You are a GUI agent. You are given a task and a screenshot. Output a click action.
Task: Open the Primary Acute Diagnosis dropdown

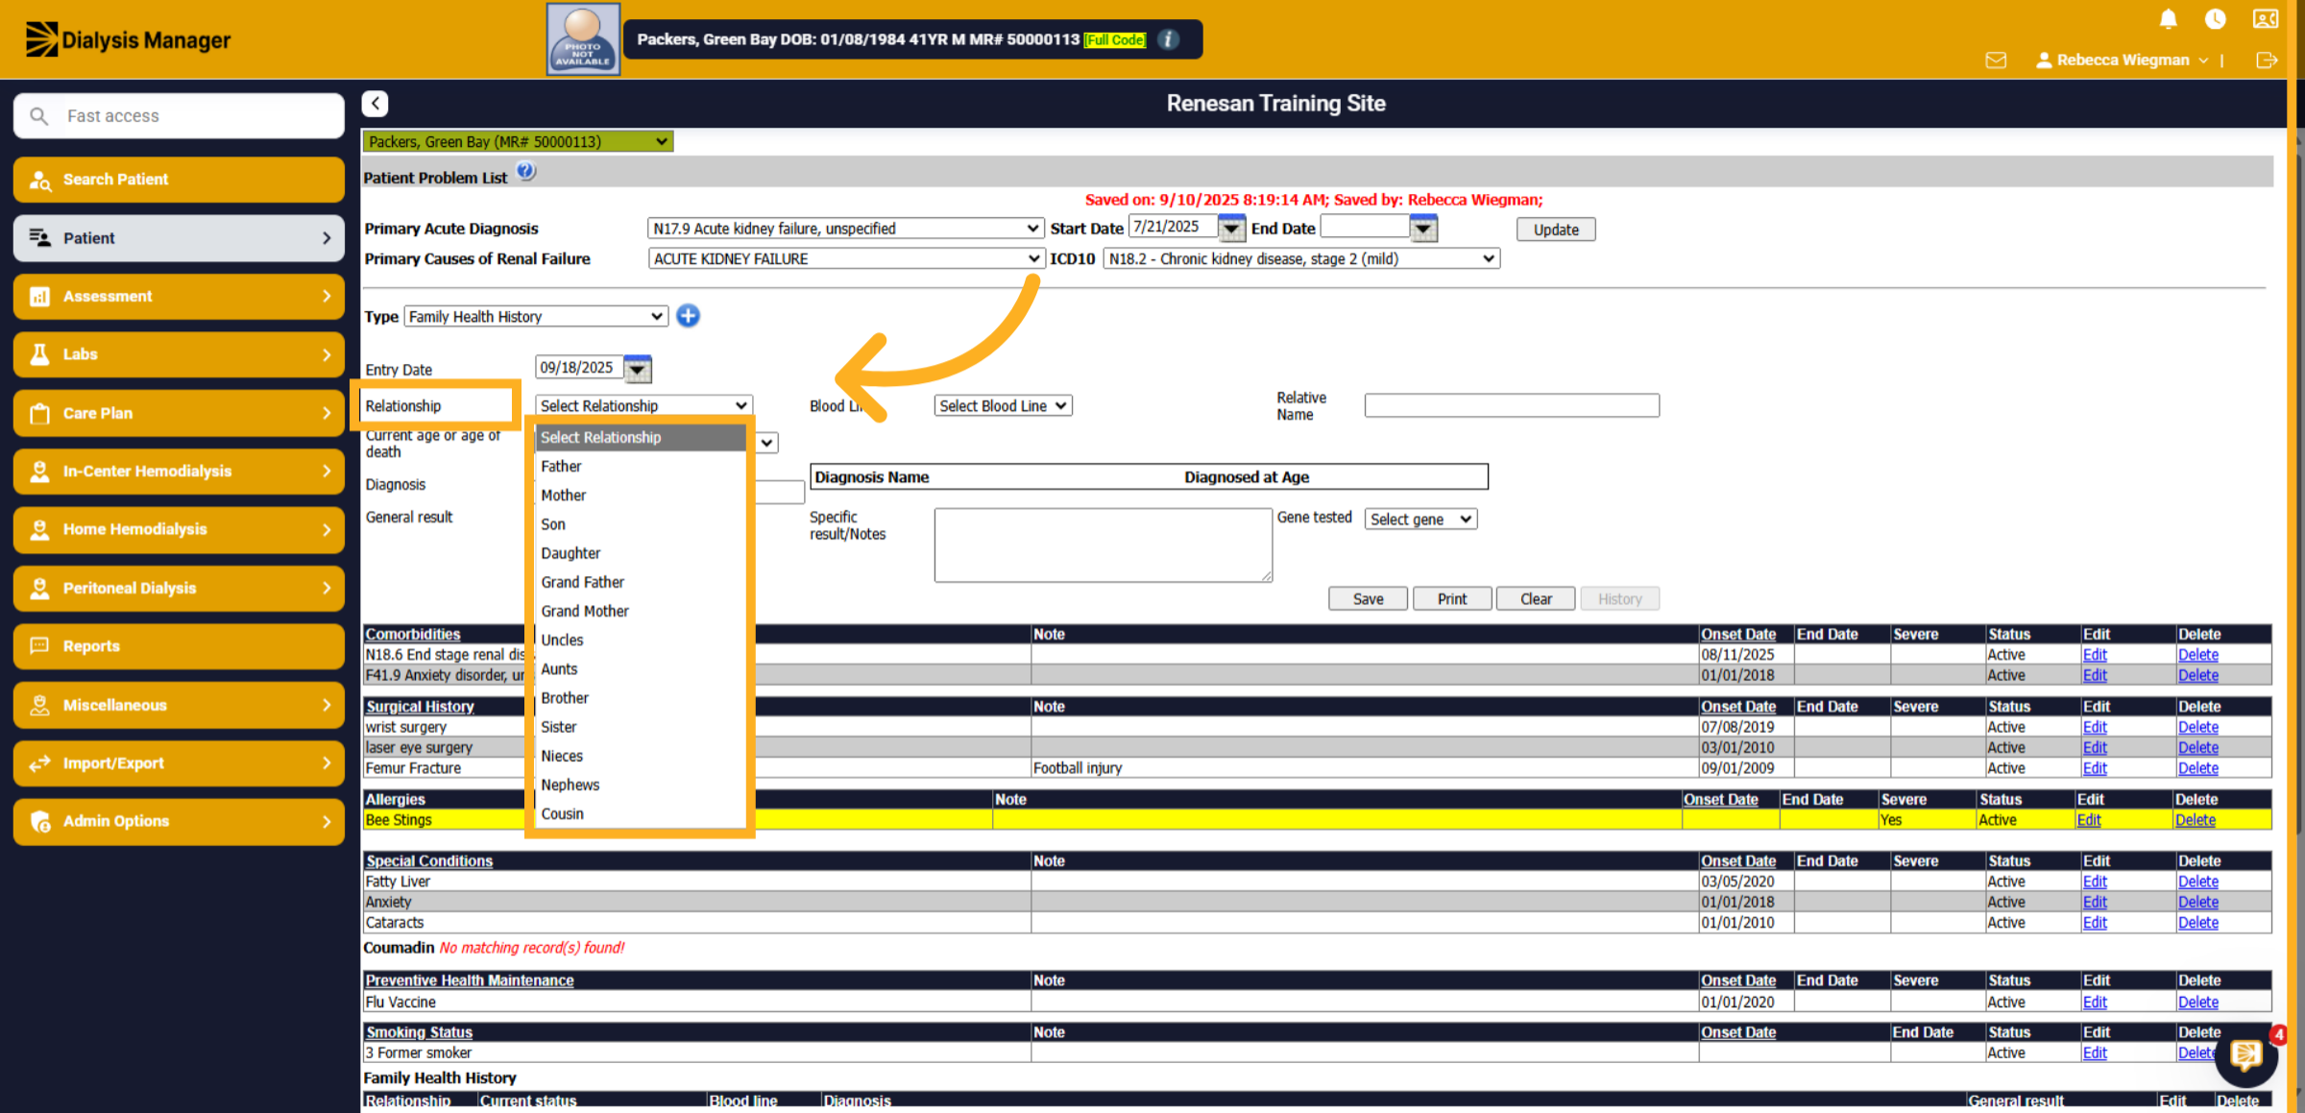tap(845, 229)
